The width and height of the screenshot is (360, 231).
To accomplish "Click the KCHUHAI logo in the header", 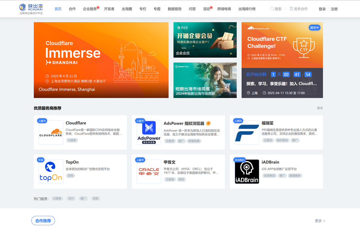I will (31, 9).
